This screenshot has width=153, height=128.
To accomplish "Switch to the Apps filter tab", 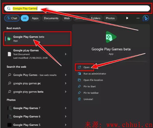I will (35, 18).
